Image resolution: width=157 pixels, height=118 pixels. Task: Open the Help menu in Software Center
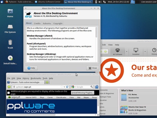117,45
